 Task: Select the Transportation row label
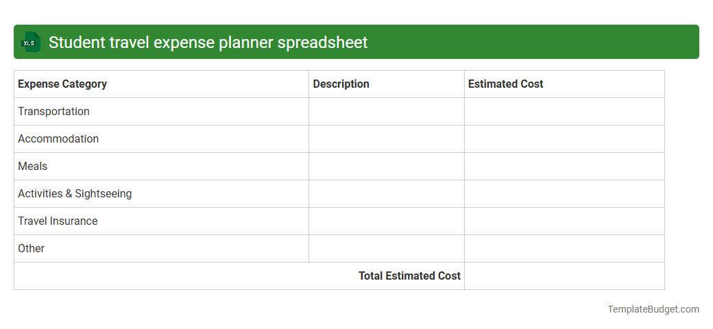pos(53,111)
